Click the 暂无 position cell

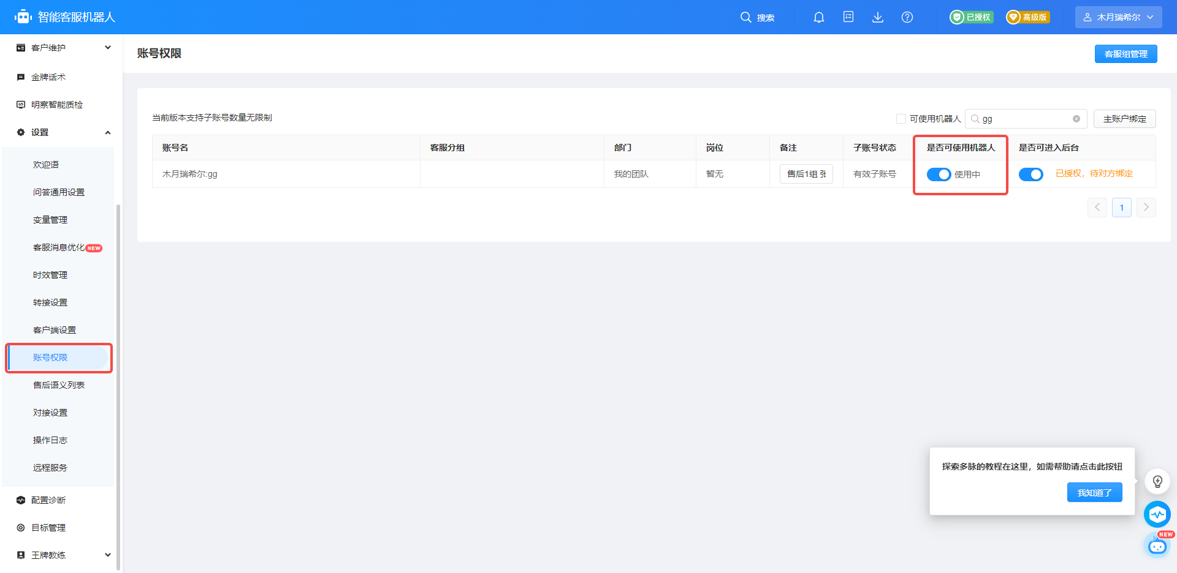tap(714, 174)
